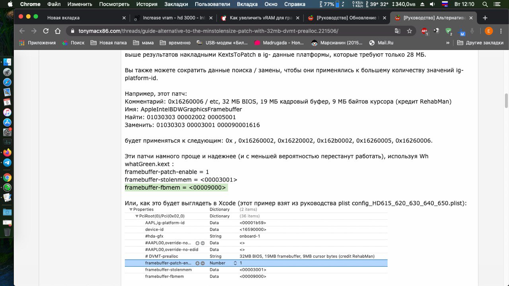Open the Файл menu
Image resolution: width=509 pixels, height=286 pixels.
point(54,4)
